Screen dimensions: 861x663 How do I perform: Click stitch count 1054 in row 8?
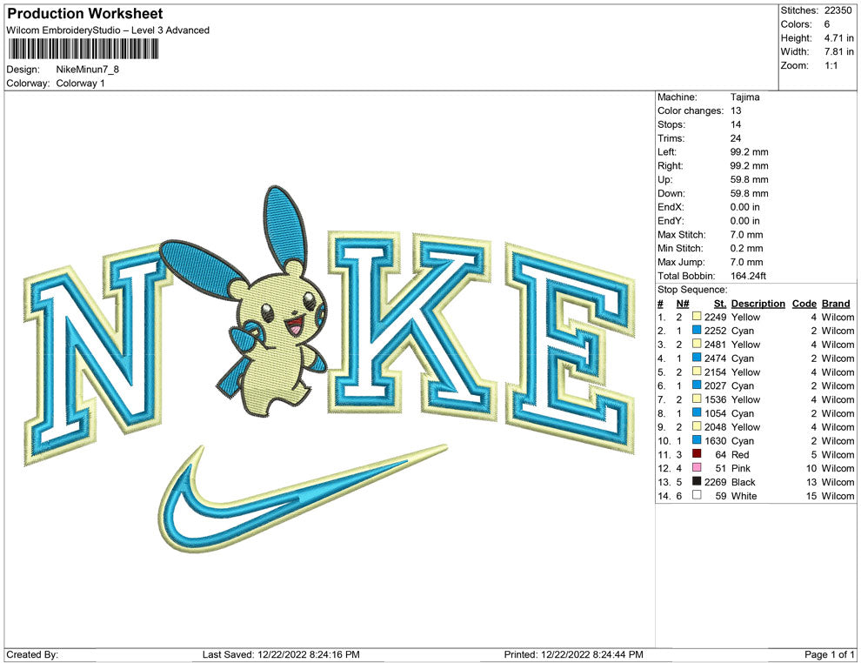(716, 413)
